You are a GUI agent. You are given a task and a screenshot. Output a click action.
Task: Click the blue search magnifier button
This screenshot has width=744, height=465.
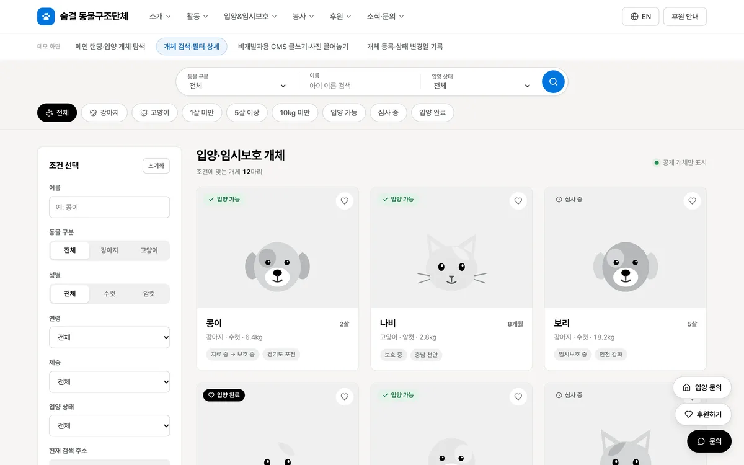coord(553,82)
